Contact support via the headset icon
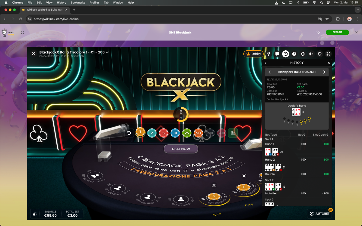 303,54
